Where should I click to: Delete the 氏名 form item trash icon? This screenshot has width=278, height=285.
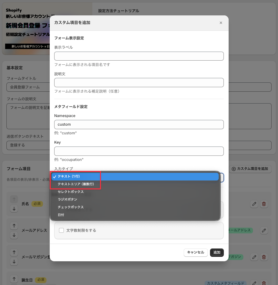click(x=264, y=204)
